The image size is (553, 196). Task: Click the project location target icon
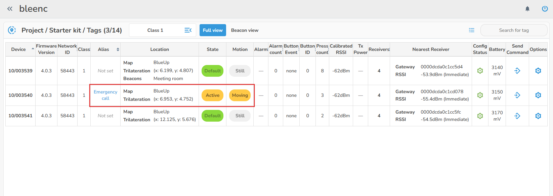pyautogui.click(x=12, y=30)
